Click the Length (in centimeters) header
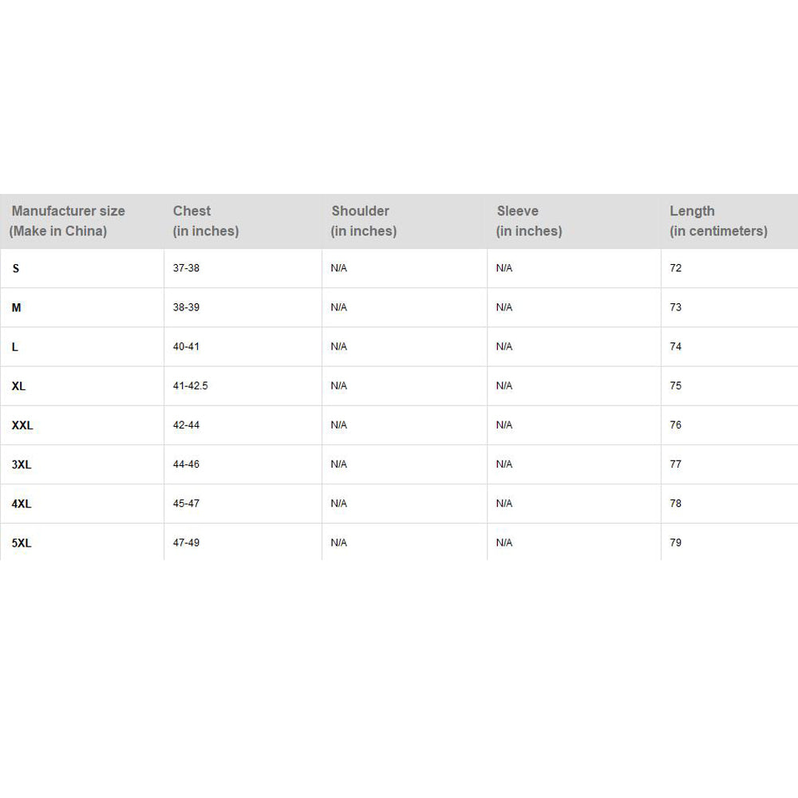This screenshot has width=798, height=798. pyautogui.click(x=718, y=221)
